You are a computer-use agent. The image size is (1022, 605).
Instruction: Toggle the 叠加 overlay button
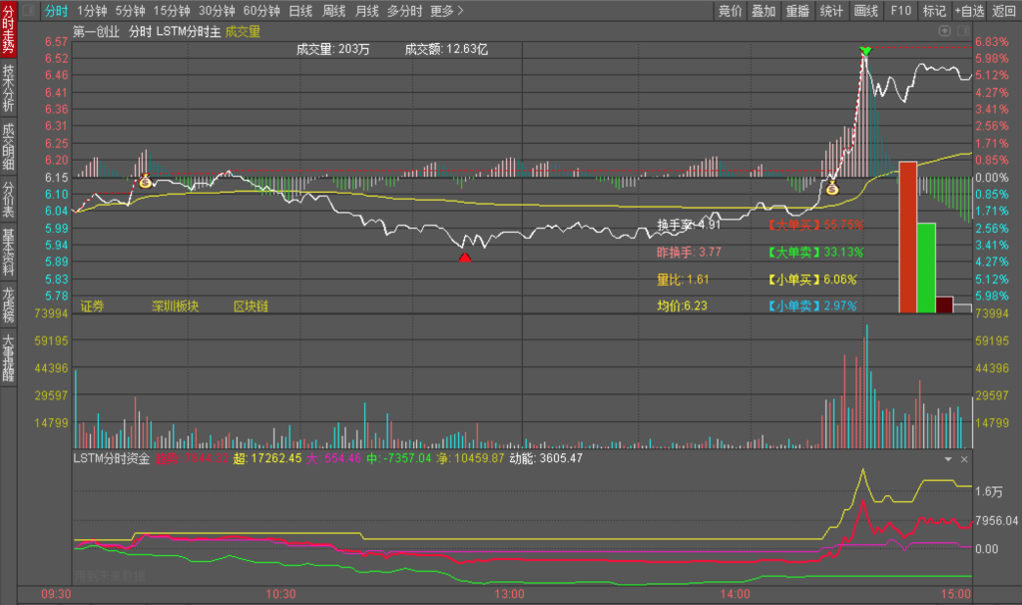point(764,11)
